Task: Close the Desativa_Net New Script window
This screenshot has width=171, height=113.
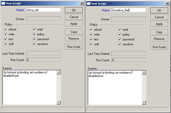Action: tap(167, 3)
